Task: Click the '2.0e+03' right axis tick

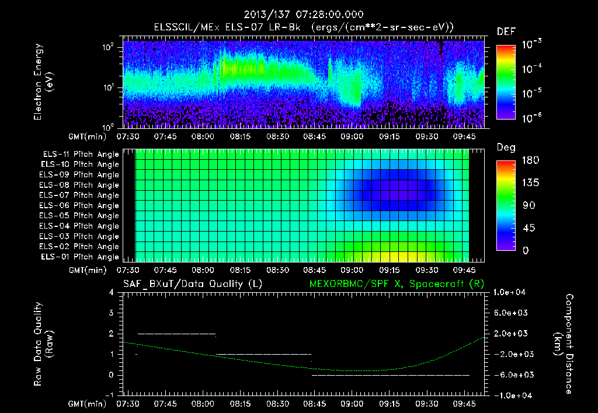Action: [x=511, y=333]
